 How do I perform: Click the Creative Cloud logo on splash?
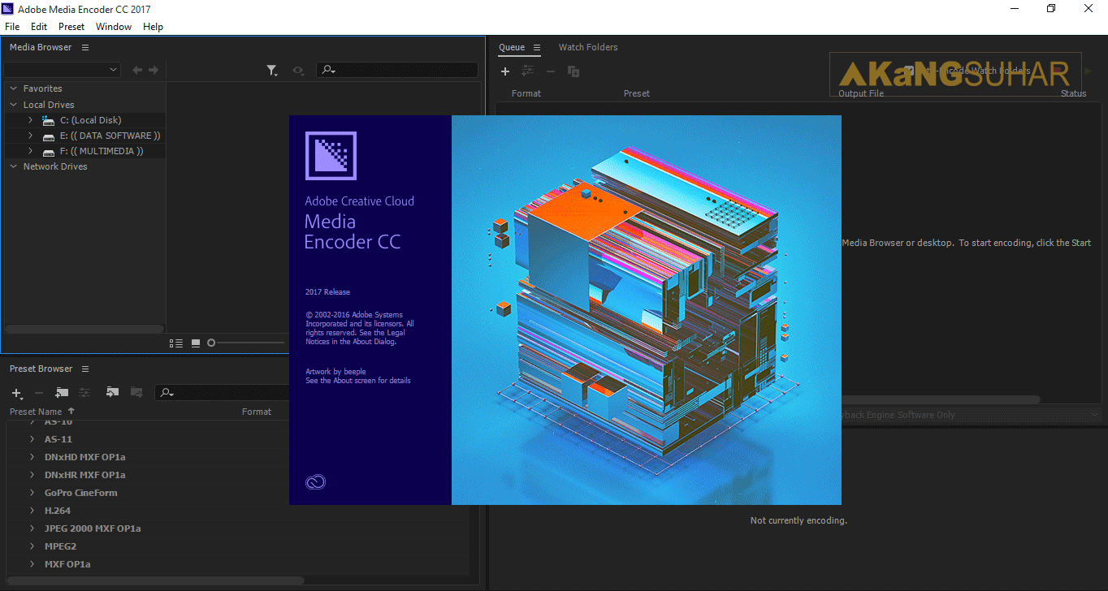click(315, 482)
